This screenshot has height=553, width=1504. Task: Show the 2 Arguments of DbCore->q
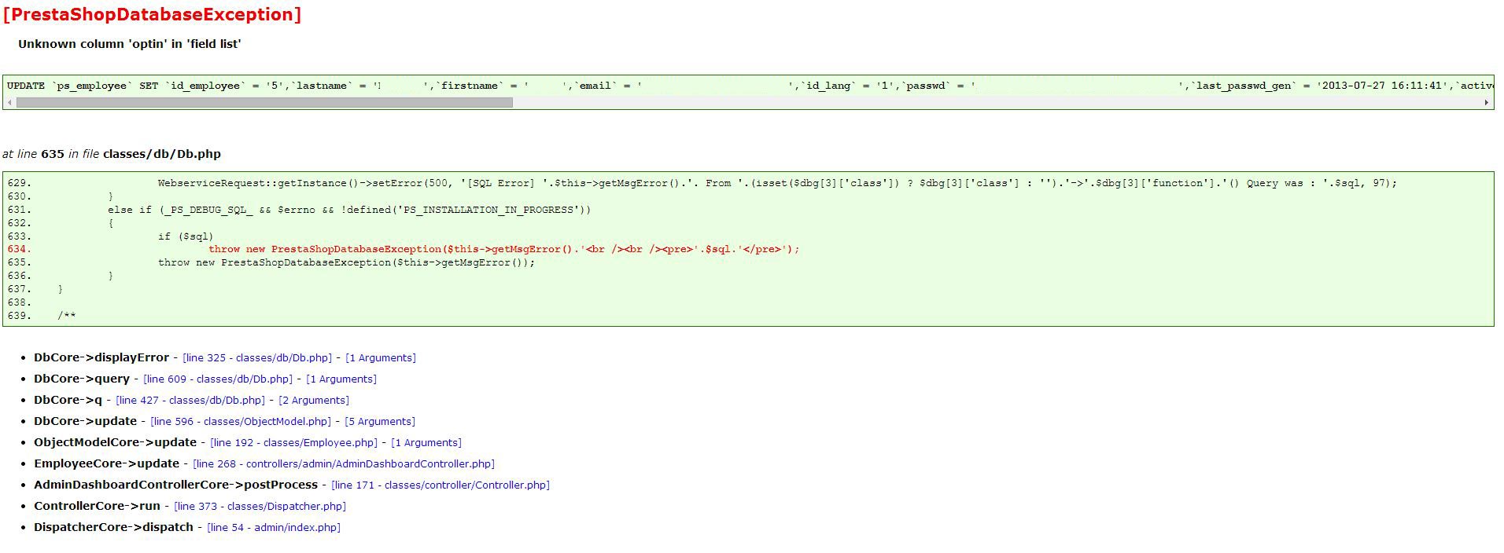314,400
